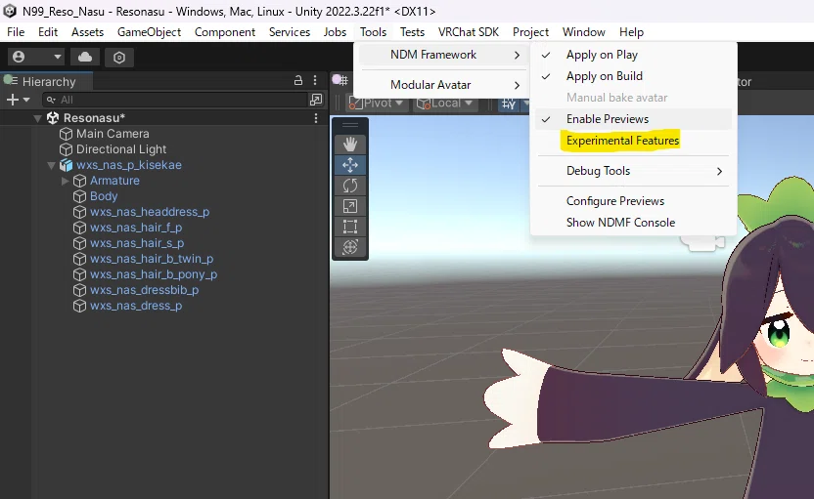The height and width of the screenshot is (499, 814).
Task: Open the VRChat SDK menu
Action: point(469,32)
